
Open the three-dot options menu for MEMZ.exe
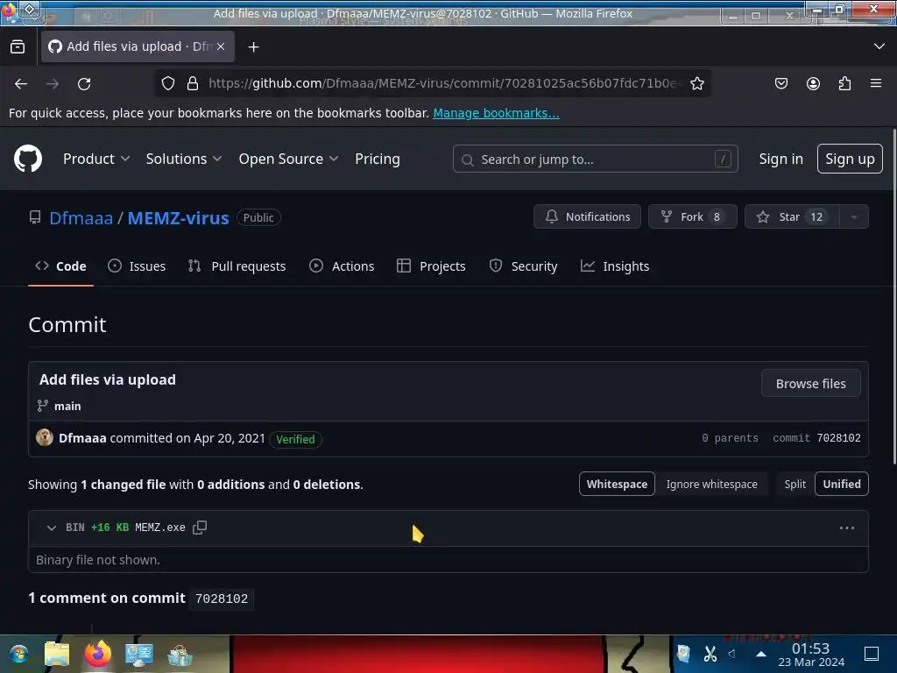pyautogui.click(x=847, y=528)
